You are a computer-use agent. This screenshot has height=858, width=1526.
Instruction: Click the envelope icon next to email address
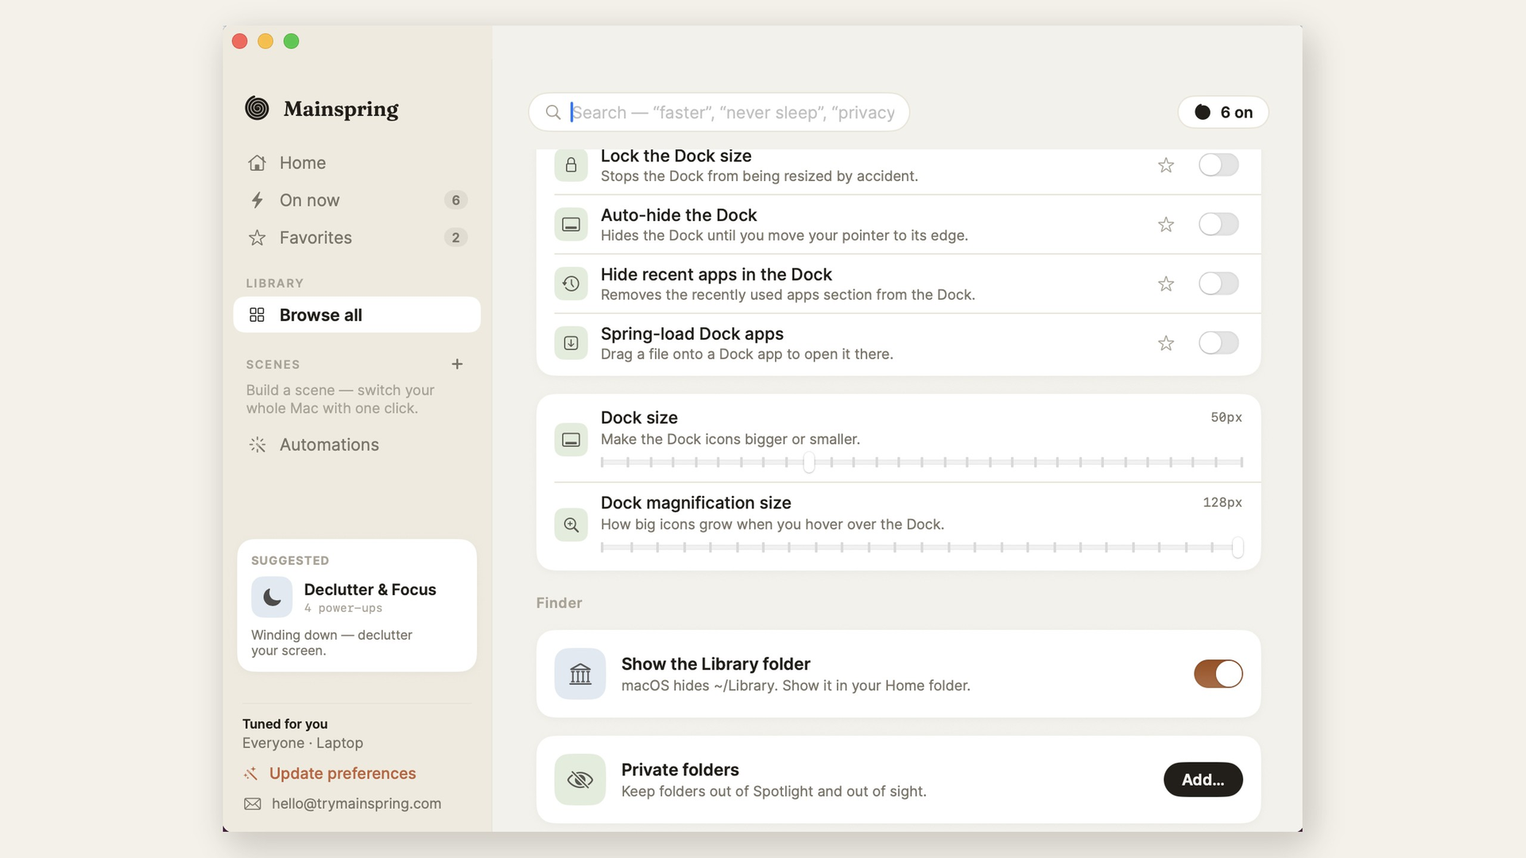tap(253, 804)
